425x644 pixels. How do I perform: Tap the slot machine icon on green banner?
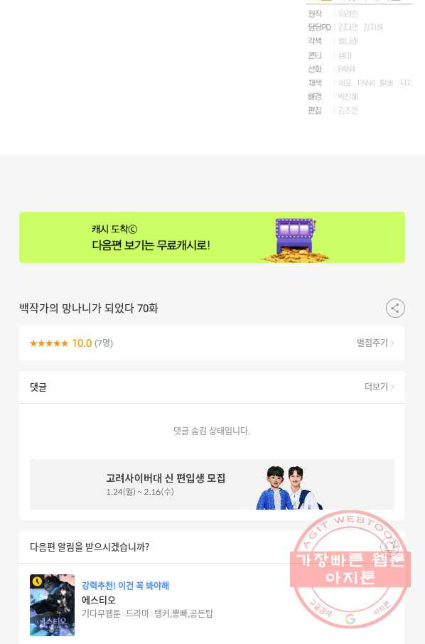point(296,240)
